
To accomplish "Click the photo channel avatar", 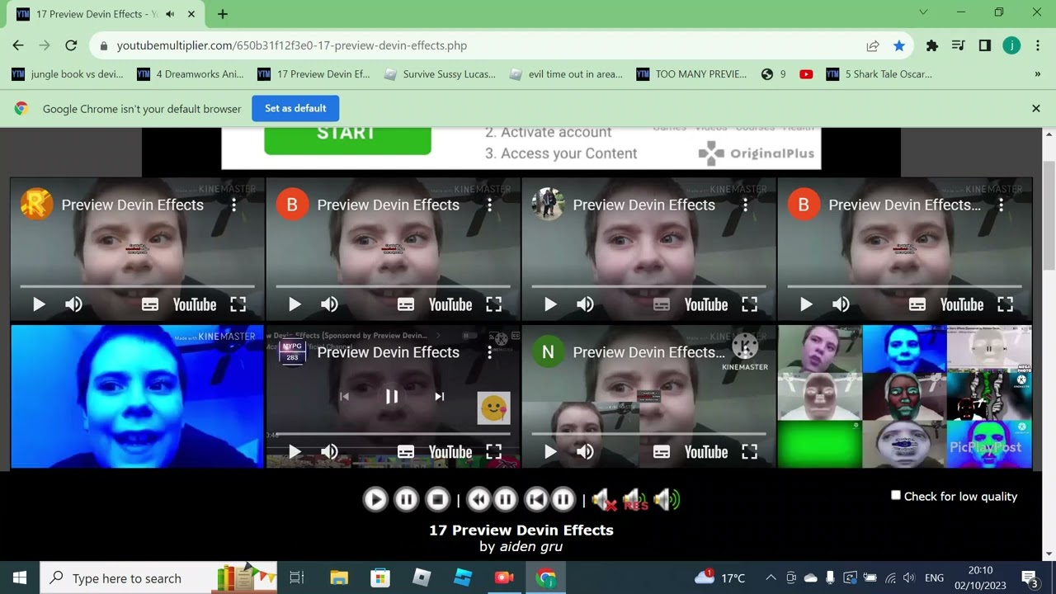I will coord(548,205).
